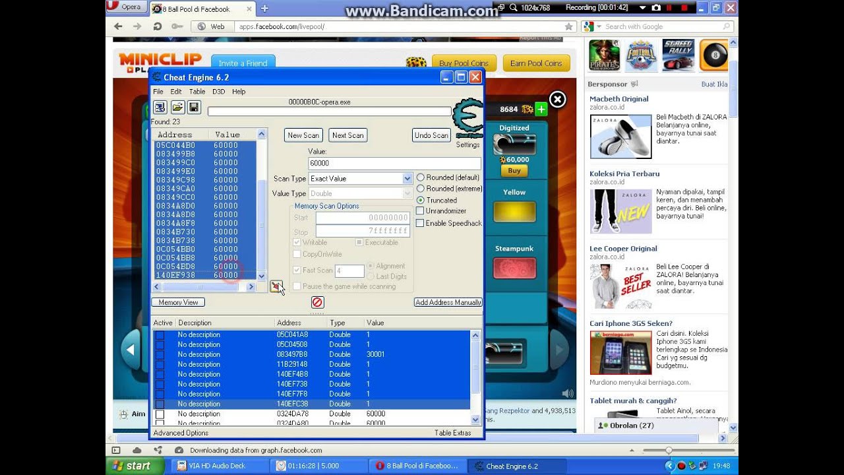Open the File menu in Cheat Engine
The width and height of the screenshot is (844, 475).
(158, 92)
